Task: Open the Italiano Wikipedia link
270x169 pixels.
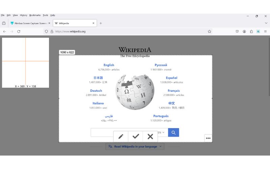Action: (x=98, y=103)
